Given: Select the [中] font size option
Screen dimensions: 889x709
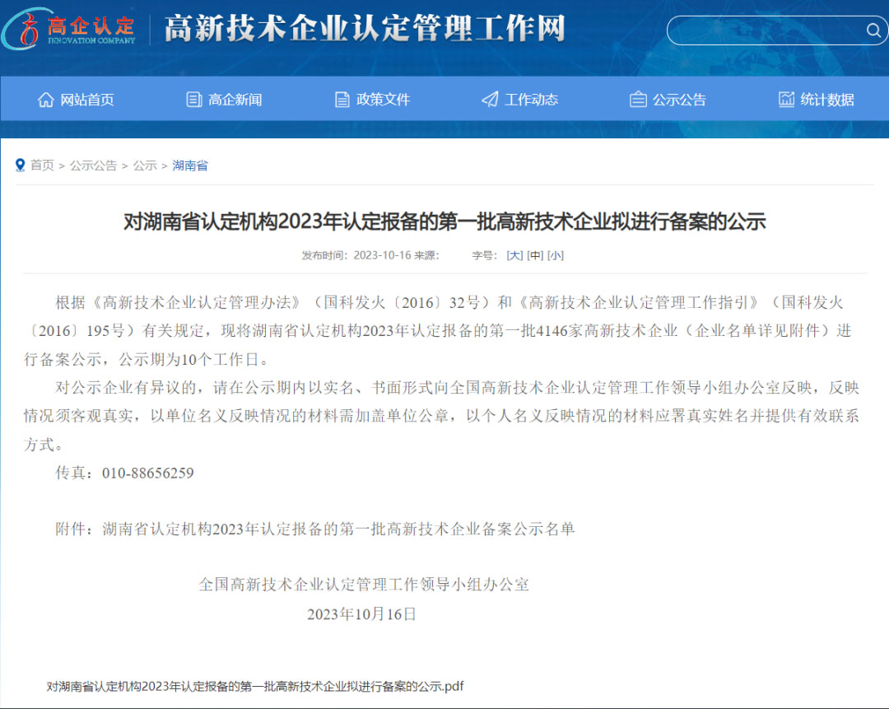Looking at the screenshot, I should point(535,255).
